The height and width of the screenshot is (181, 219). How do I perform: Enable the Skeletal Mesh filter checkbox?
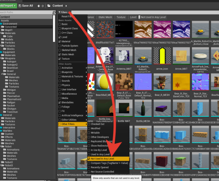point(60,50)
